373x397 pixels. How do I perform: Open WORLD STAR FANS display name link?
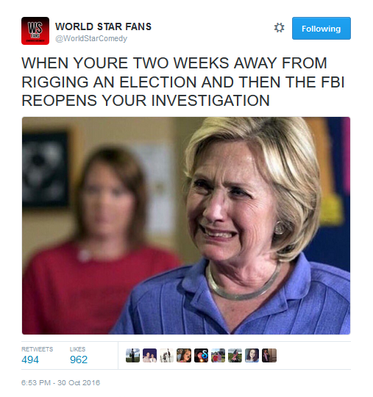[103, 26]
